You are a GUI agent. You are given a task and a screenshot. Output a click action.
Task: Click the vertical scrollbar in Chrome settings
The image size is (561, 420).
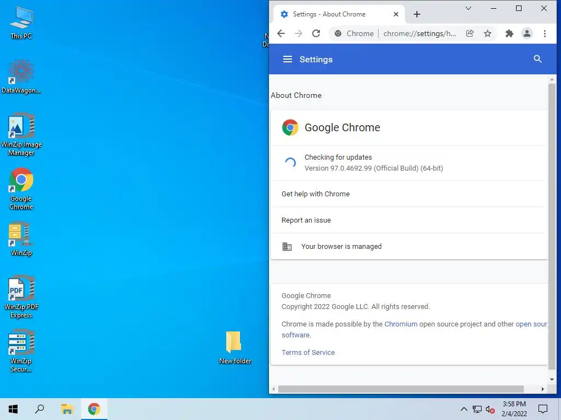552,227
